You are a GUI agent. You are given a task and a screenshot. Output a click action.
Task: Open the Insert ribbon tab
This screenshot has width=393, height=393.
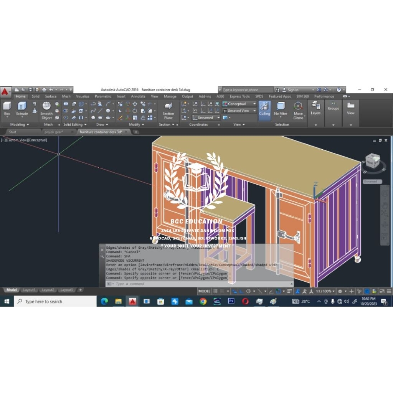[121, 96]
